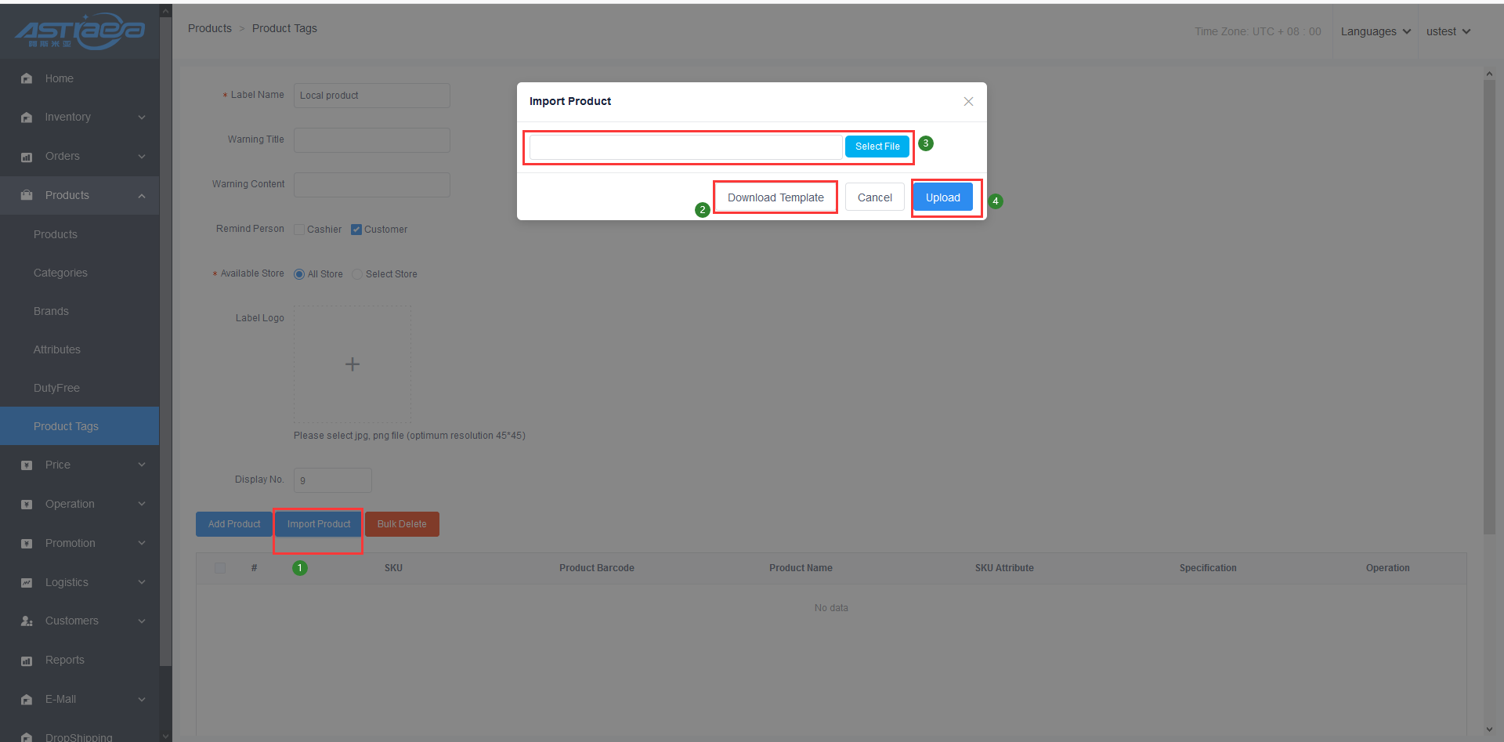Uncheck the Customer remind person checkbox
Image resolution: width=1504 pixels, height=742 pixels.
(356, 230)
